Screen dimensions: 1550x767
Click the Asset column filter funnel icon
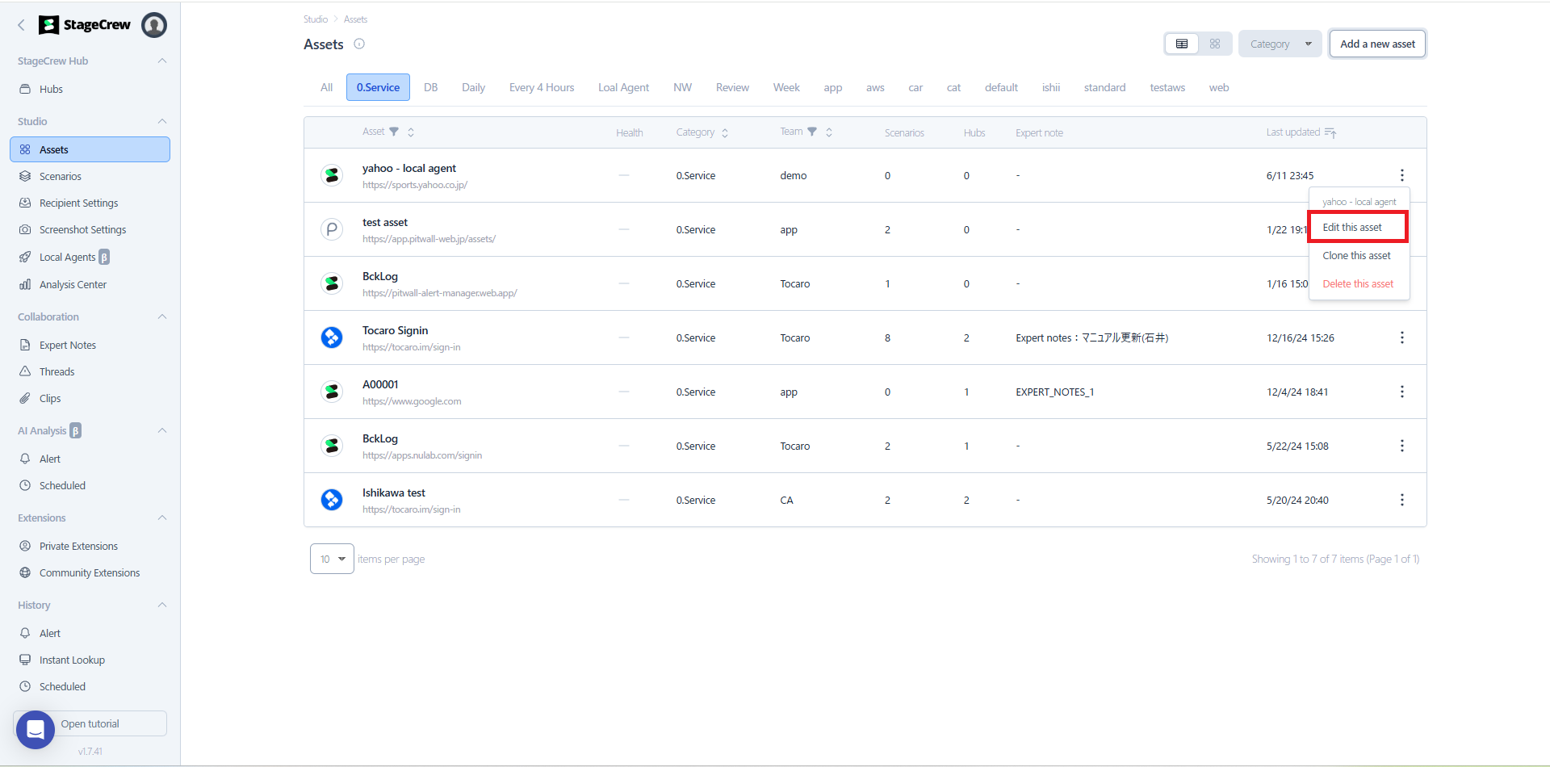(x=394, y=132)
